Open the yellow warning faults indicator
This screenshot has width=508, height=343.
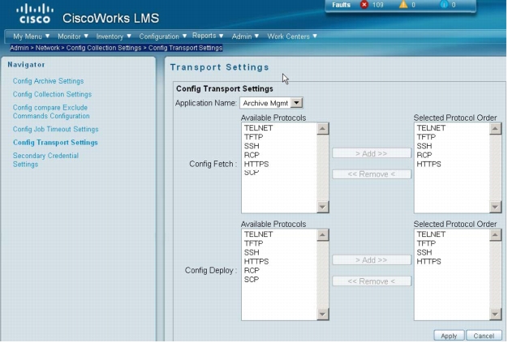403,5
